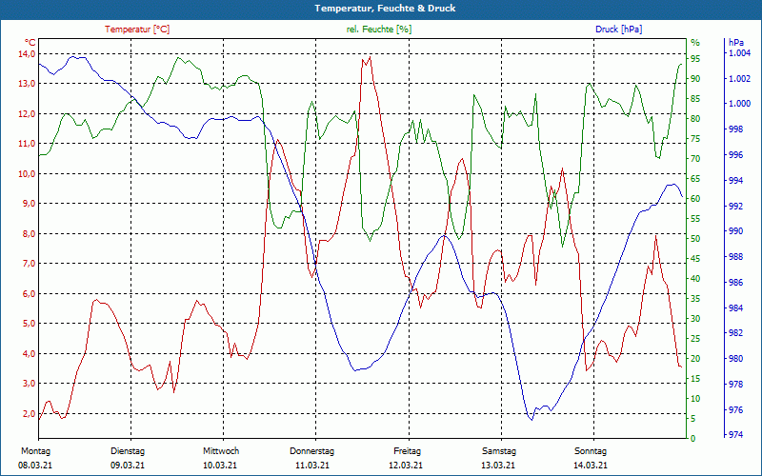Click the 'Sonntag' day label
The width and height of the screenshot is (762, 476).
(591, 451)
